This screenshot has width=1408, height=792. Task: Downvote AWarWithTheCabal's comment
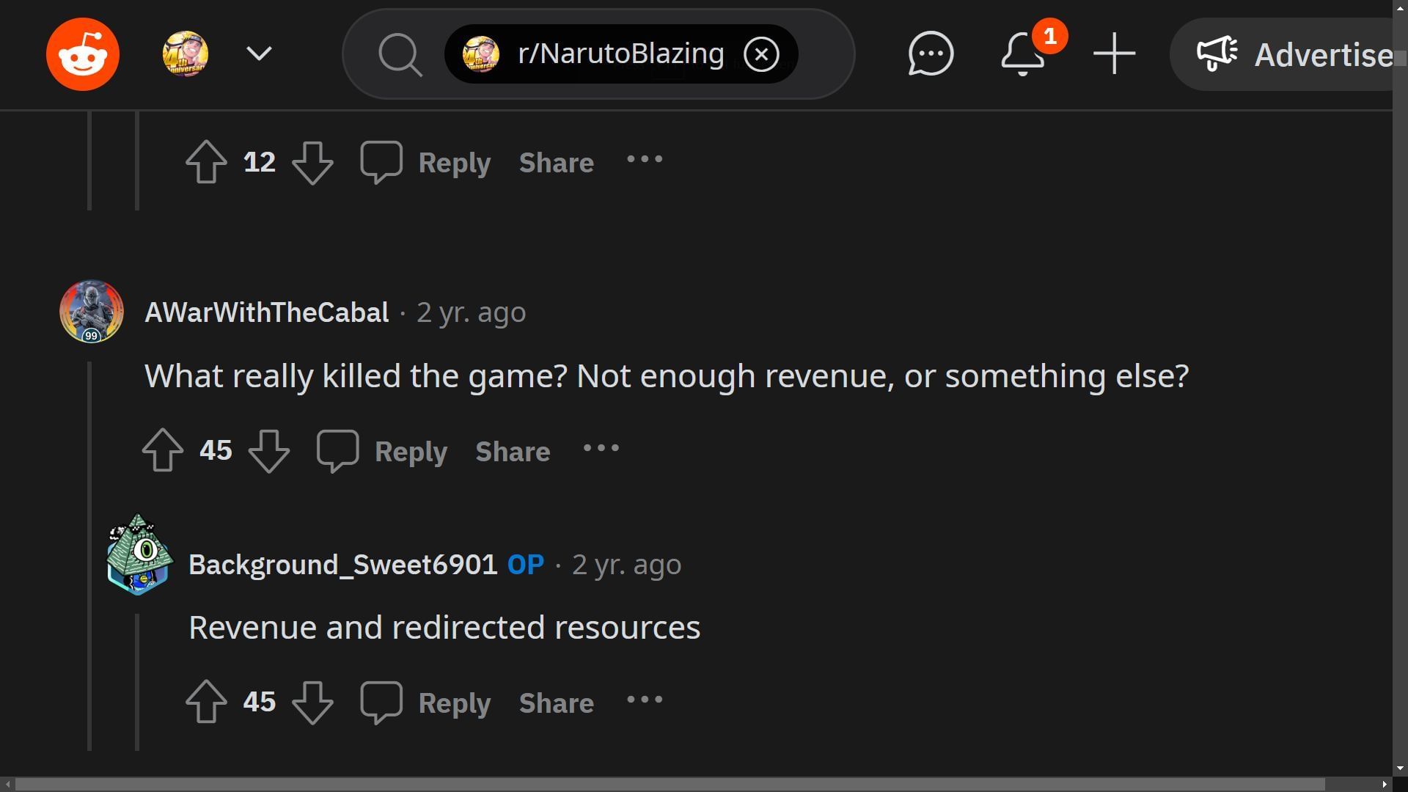(269, 450)
